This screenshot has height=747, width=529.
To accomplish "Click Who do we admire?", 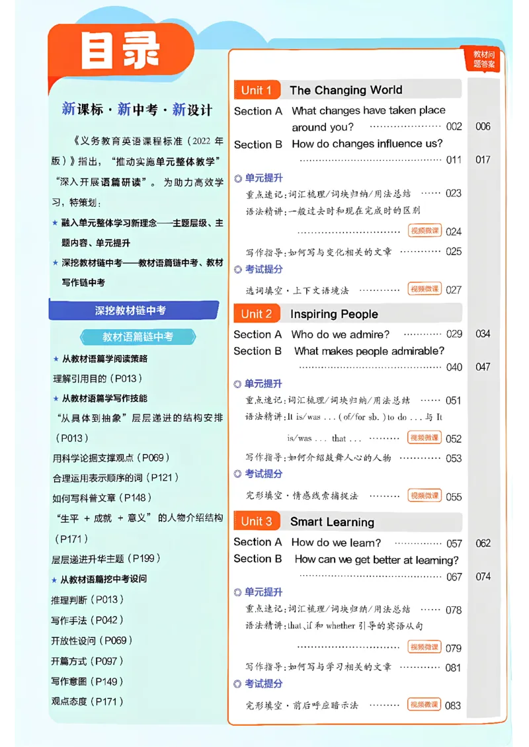I will (x=341, y=334).
